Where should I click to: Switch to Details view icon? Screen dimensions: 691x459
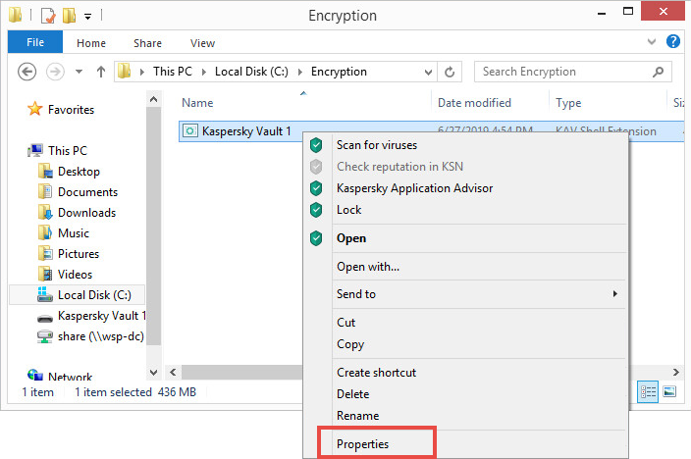pos(648,391)
